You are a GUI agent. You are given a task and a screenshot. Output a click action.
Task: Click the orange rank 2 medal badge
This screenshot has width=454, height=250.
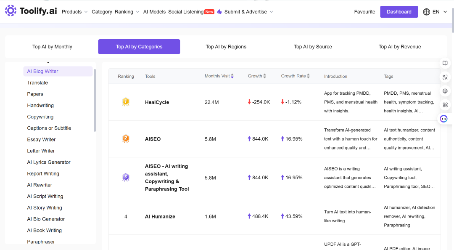[x=126, y=139]
